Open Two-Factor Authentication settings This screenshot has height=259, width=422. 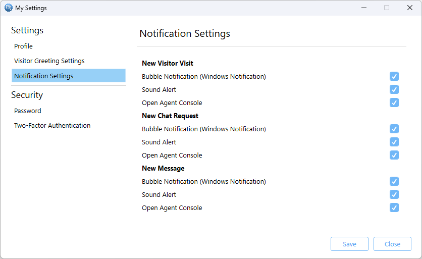point(52,126)
